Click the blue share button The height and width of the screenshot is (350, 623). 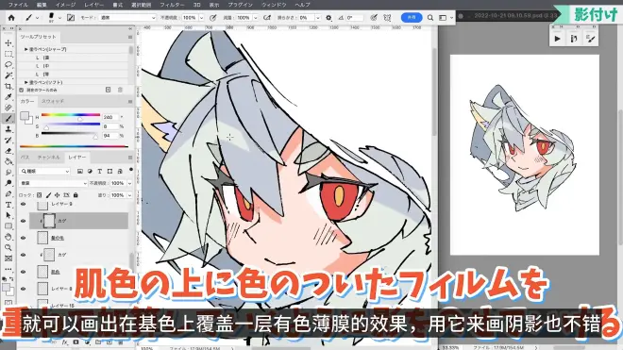click(x=412, y=18)
